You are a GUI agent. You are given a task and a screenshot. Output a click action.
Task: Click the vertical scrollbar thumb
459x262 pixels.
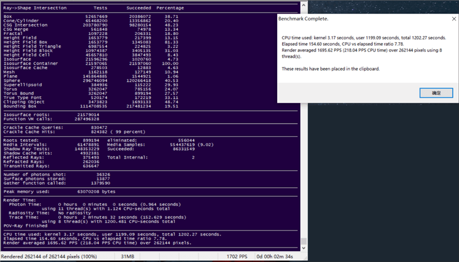click(x=304, y=241)
